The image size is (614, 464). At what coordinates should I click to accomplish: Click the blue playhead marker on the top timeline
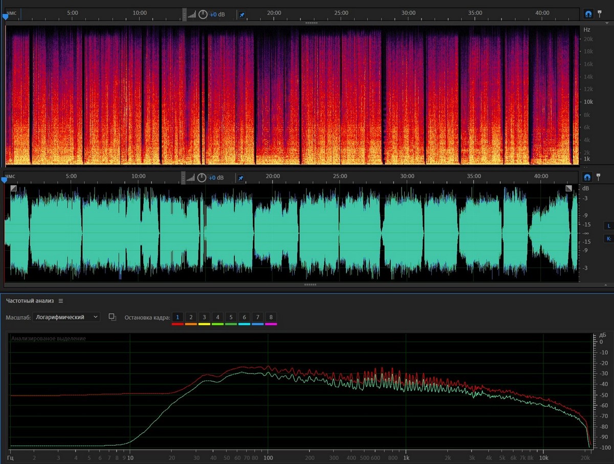tap(5, 17)
